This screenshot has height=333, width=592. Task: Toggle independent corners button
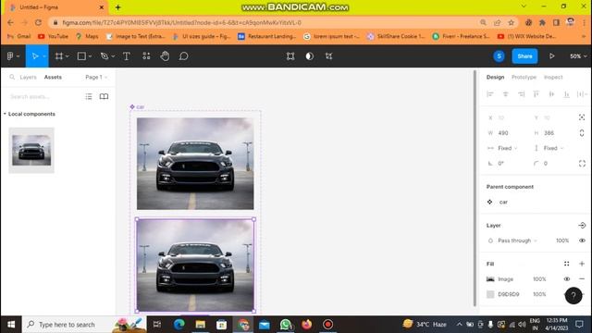(x=582, y=164)
